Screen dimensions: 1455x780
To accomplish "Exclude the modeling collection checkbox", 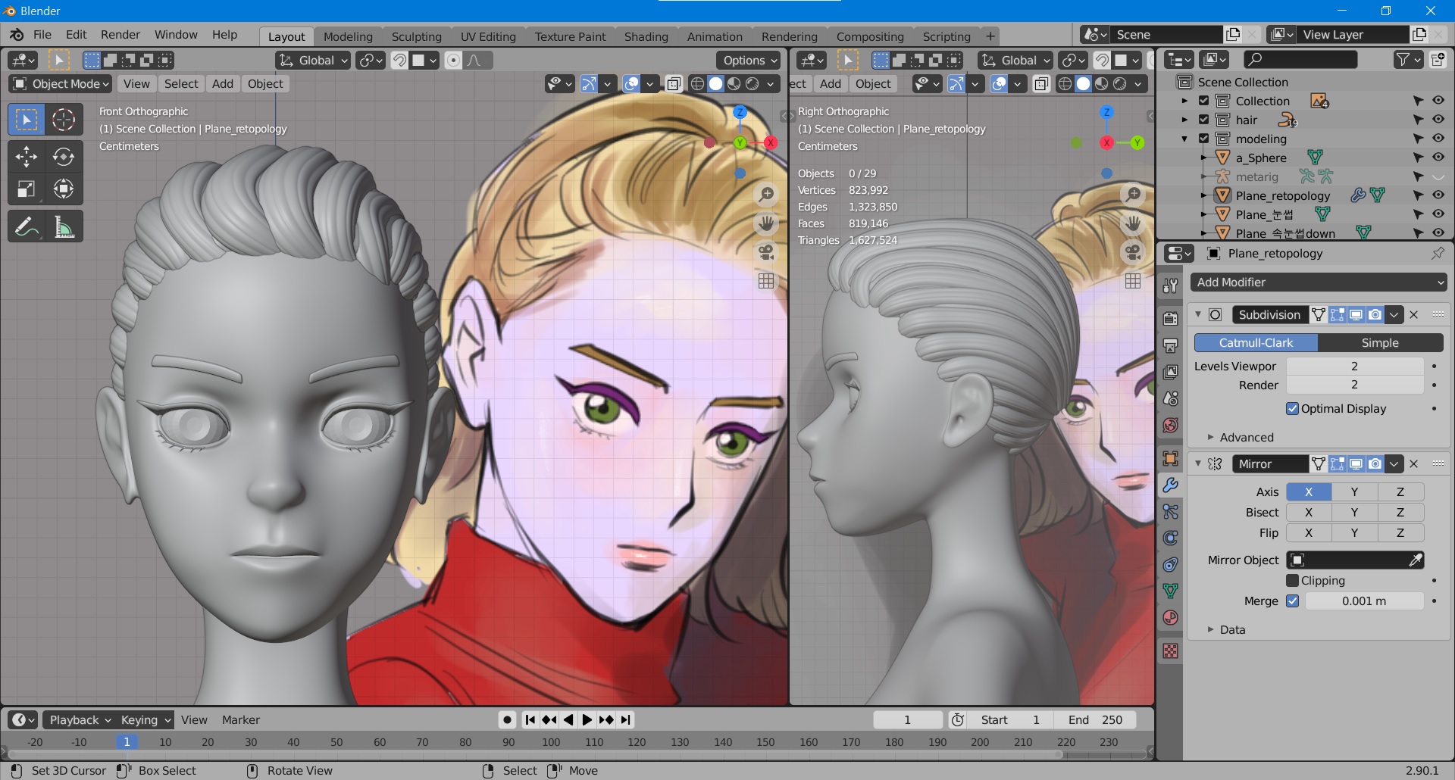I will tap(1203, 139).
